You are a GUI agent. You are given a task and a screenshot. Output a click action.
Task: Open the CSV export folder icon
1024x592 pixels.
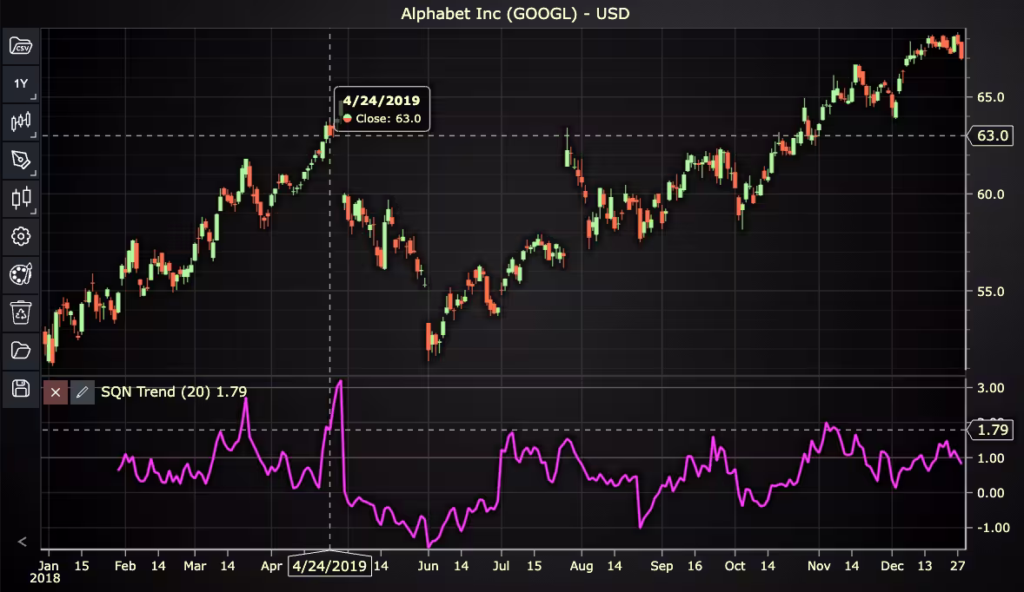pos(21,46)
